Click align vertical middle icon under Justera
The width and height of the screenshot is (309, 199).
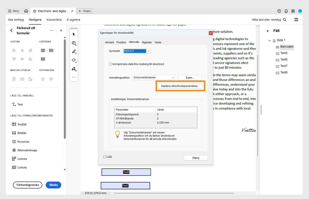pyautogui.click(x=22, y=59)
